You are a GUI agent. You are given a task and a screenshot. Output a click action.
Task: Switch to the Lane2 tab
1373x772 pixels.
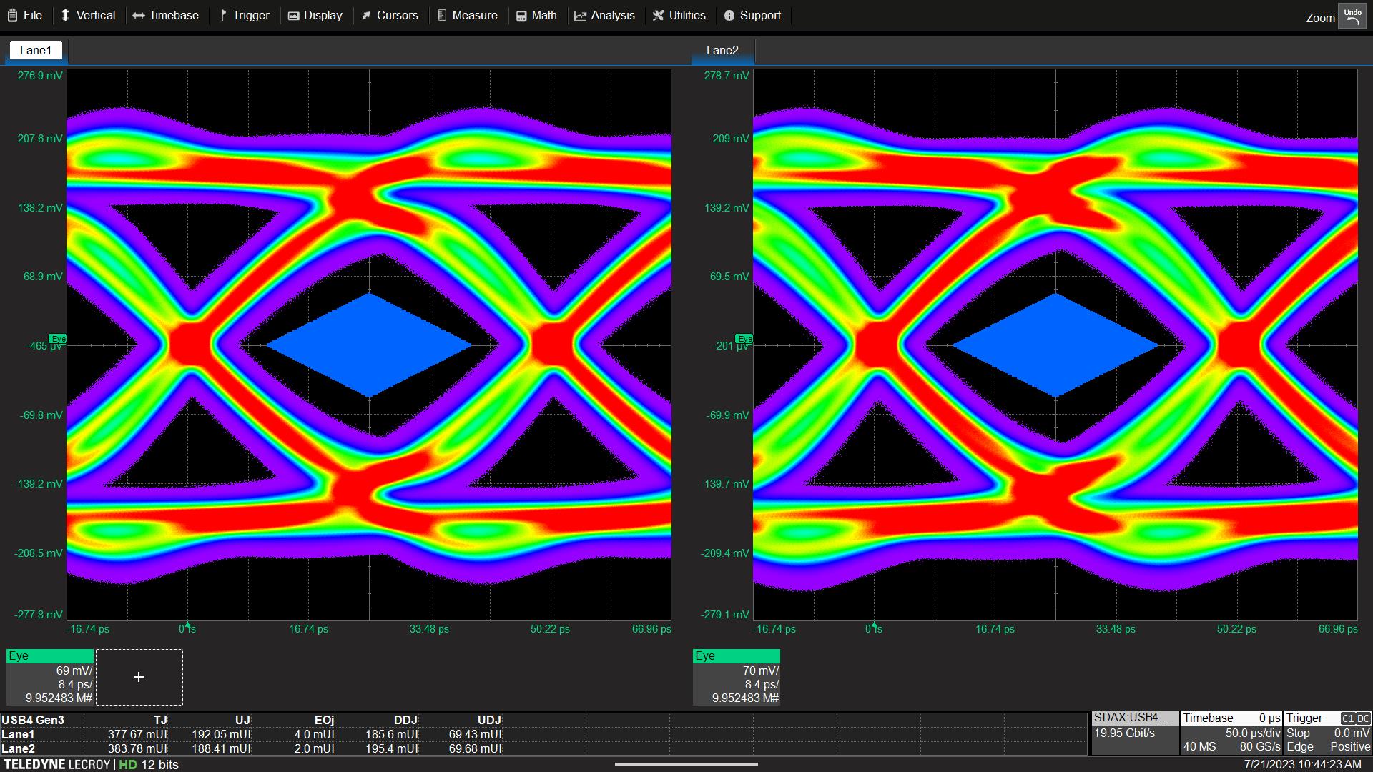click(722, 50)
